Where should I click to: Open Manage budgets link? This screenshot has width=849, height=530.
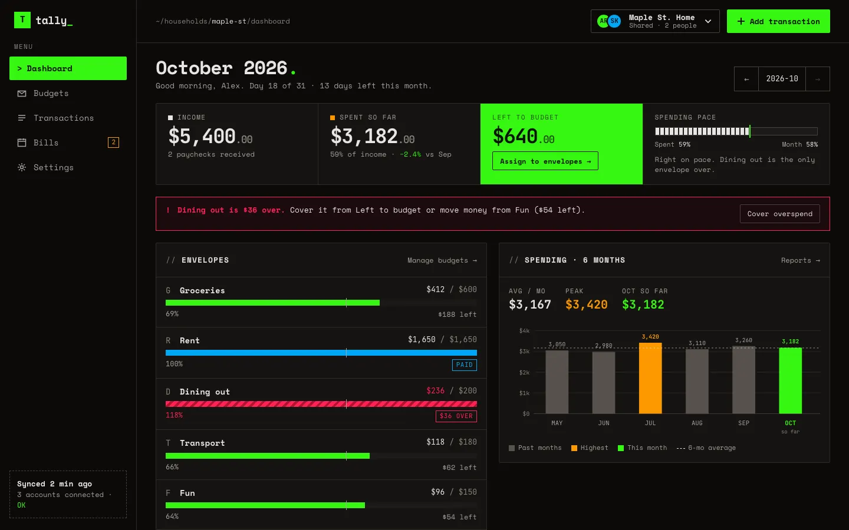[x=442, y=260]
